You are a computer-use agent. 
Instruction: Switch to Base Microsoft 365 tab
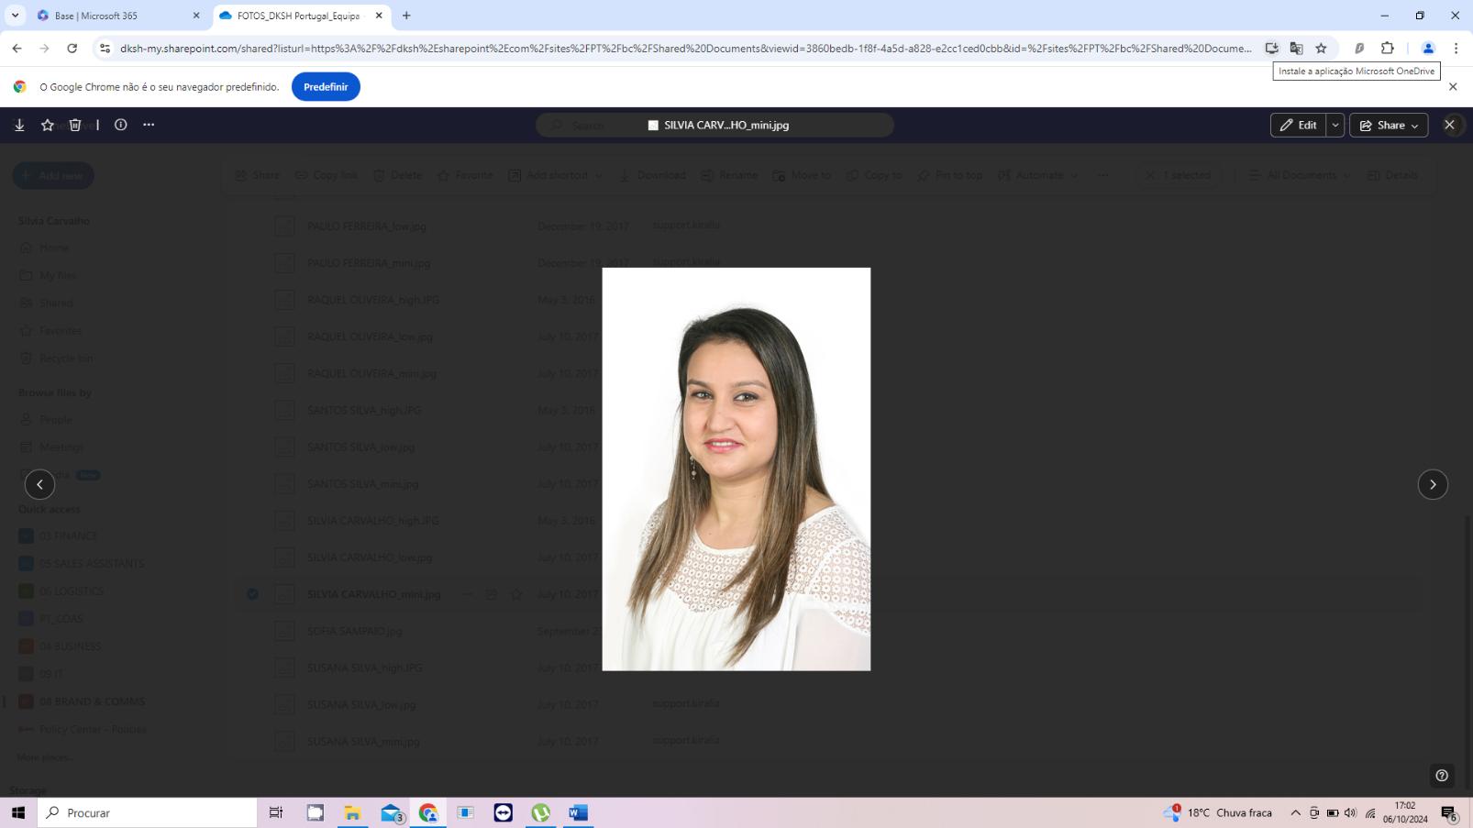[x=117, y=16]
